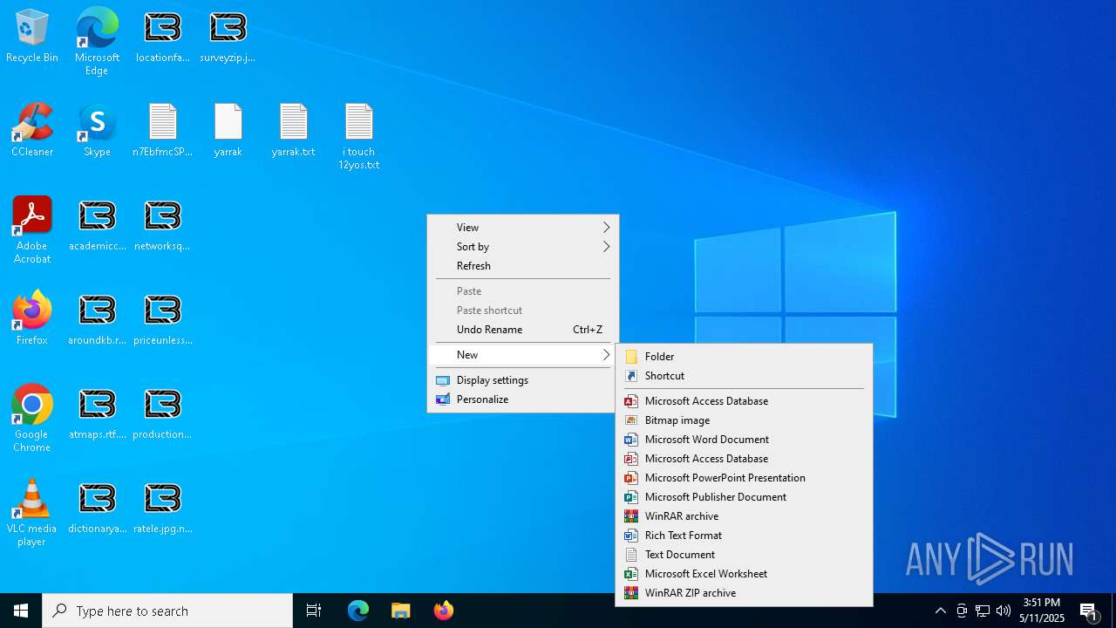Image resolution: width=1116 pixels, height=628 pixels.
Task: Select the production... desktop file
Action: [x=163, y=413]
